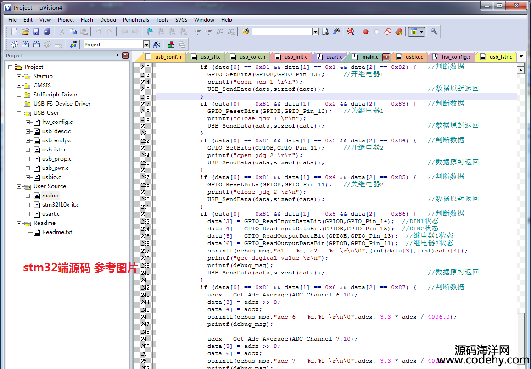Click the Manage Multi-Project Workspace icon
The width and height of the screenshot is (531, 369).
pyautogui.click(x=182, y=45)
